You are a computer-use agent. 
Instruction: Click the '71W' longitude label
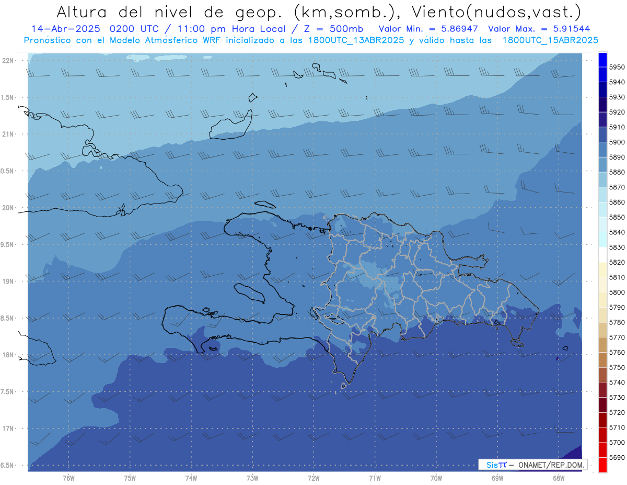click(x=375, y=478)
